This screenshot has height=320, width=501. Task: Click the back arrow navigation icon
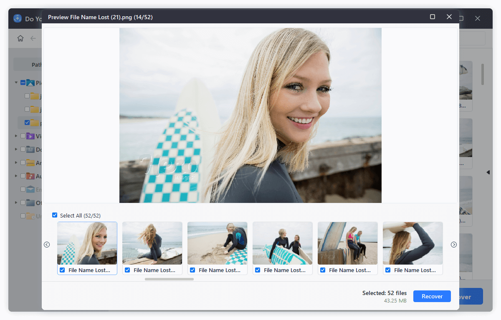point(33,38)
